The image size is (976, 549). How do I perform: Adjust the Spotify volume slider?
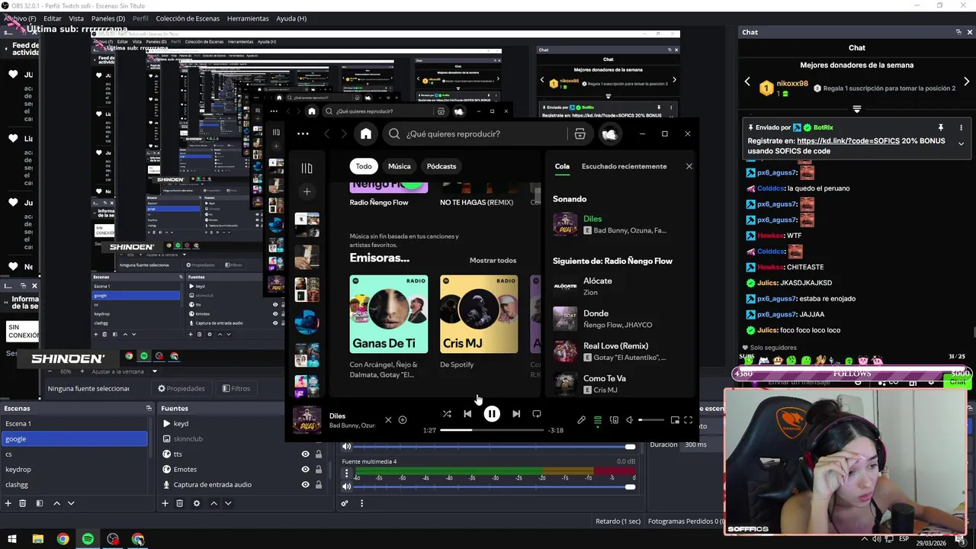[650, 420]
